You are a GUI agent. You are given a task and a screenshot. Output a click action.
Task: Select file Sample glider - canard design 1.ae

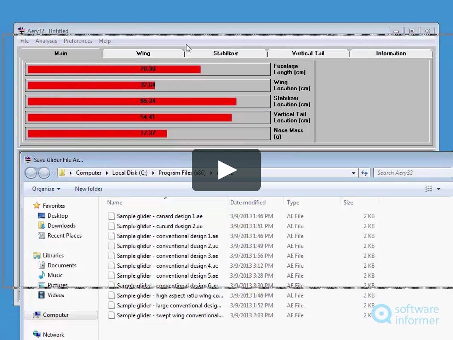tap(160, 216)
